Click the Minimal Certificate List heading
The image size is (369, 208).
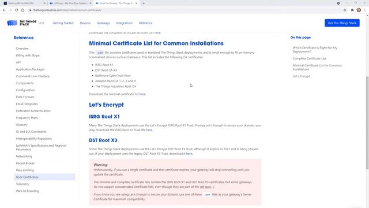pyautogui.click(x=156, y=43)
